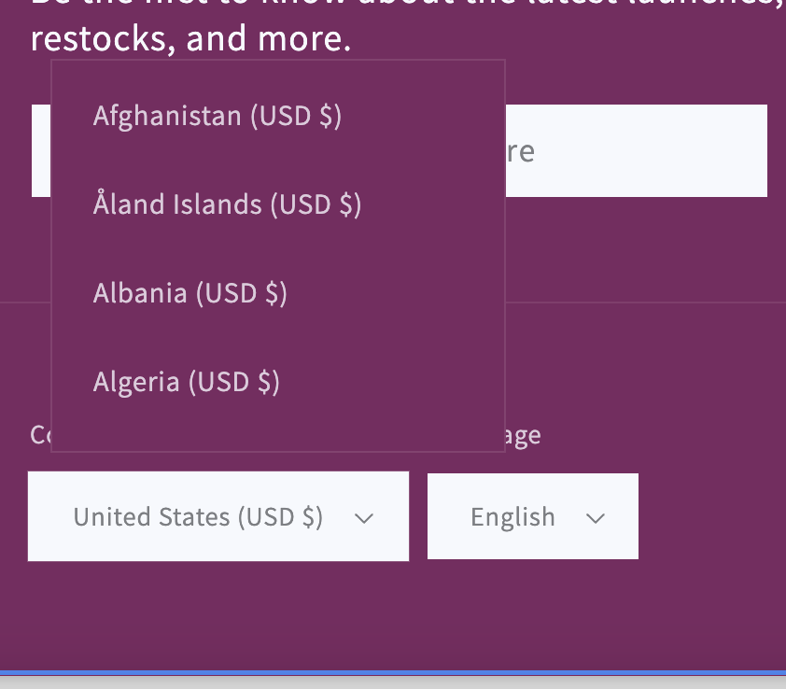Image resolution: width=786 pixels, height=689 pixels.
Task: Pick Albania (USD $) in the list
Action: (190, 293)
